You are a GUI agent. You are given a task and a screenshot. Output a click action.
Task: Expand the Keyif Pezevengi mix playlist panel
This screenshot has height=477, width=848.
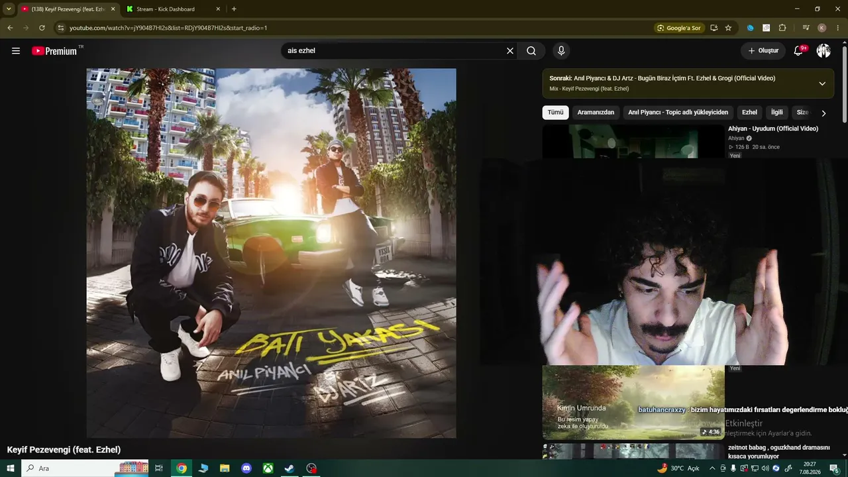pyautogui.click(x=822, y=83)
